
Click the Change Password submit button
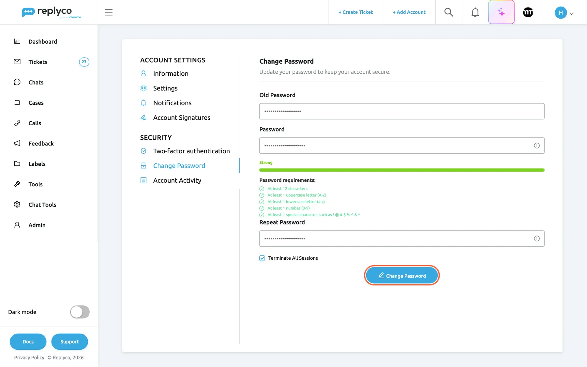click(x=402, y=275)
